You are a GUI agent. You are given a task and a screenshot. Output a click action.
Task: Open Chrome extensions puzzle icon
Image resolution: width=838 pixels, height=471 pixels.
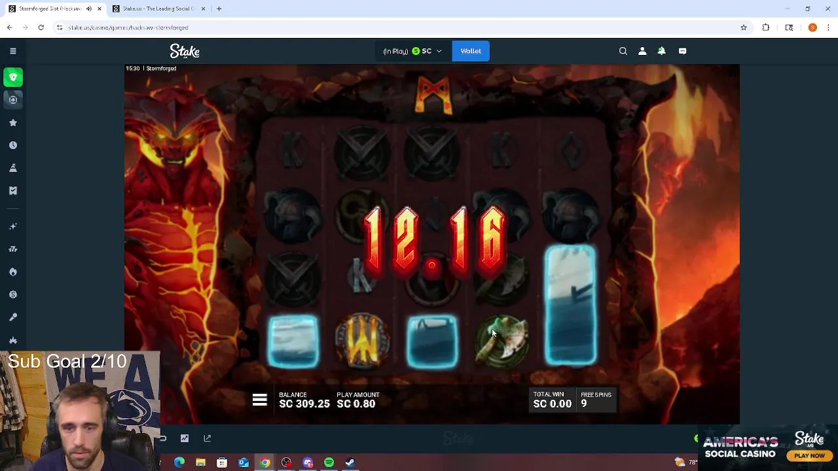[766, 27]
